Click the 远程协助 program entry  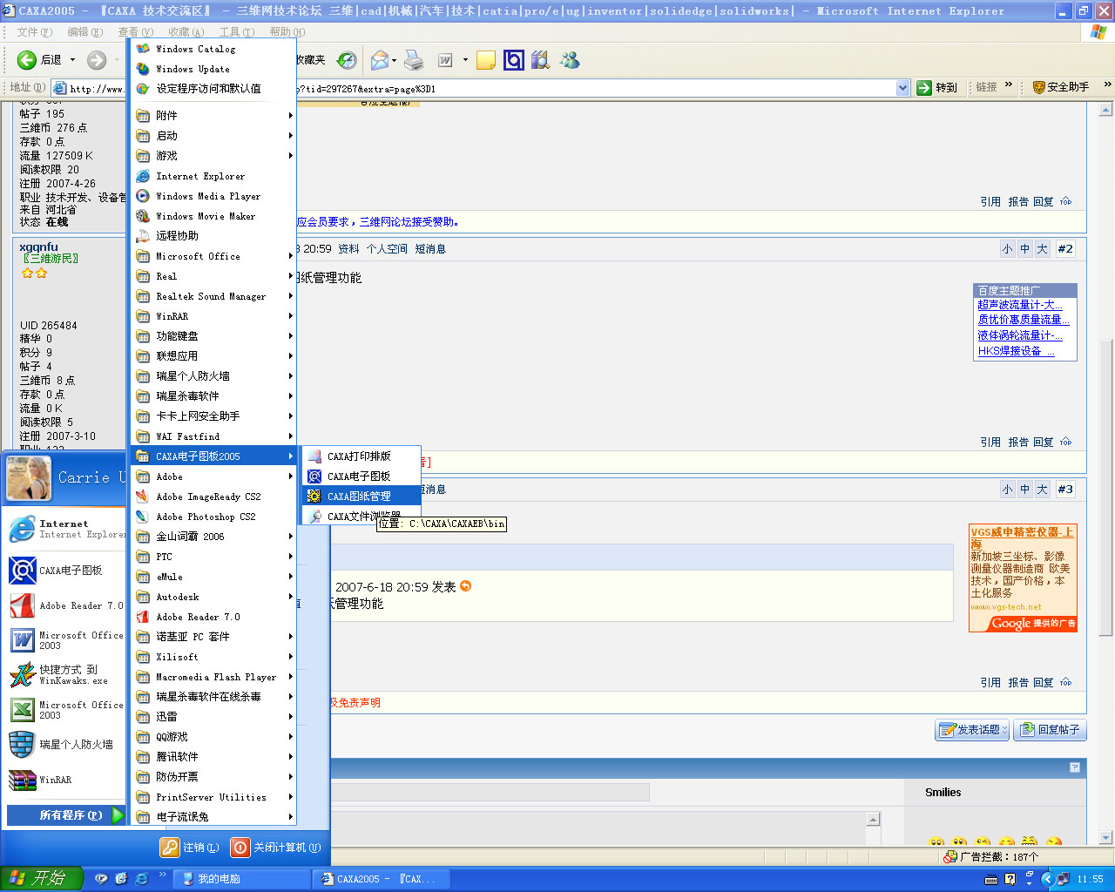point(213,236)
